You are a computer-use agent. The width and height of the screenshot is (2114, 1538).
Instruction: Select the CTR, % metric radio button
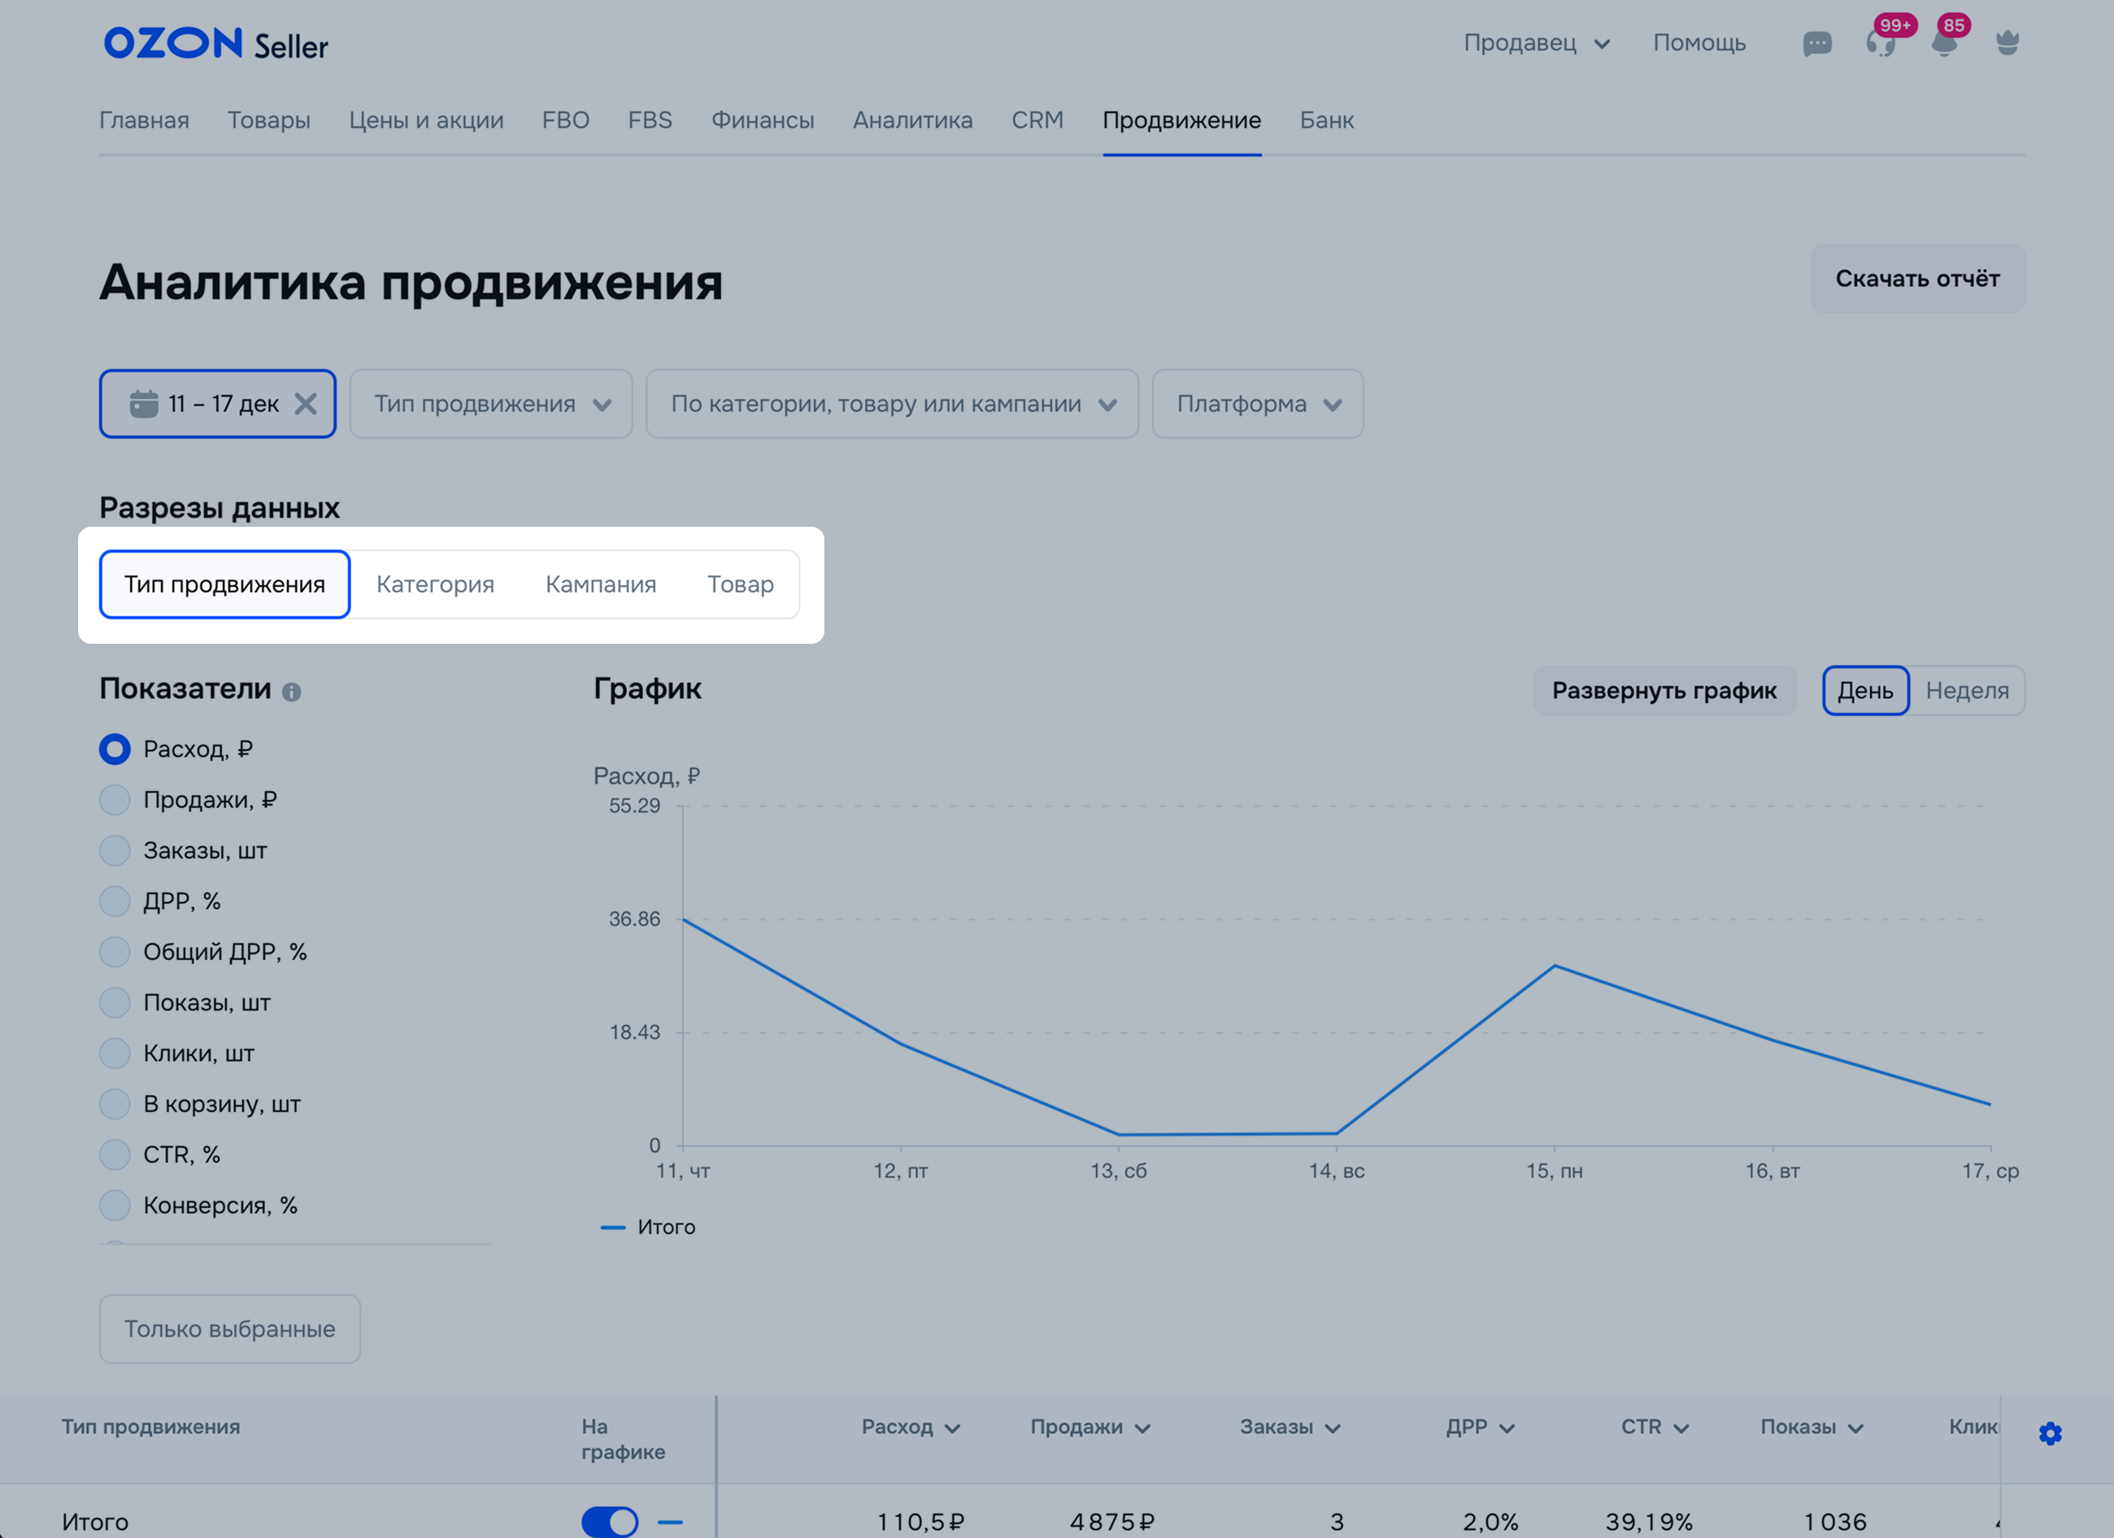pos(115,1154)
